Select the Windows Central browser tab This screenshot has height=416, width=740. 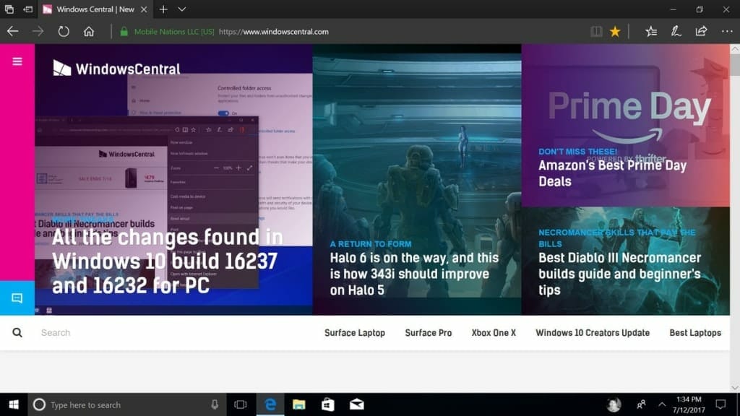tap(94, 9)
